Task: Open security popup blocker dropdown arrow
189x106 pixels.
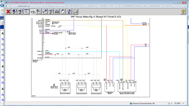Action: tap(172, 103)
